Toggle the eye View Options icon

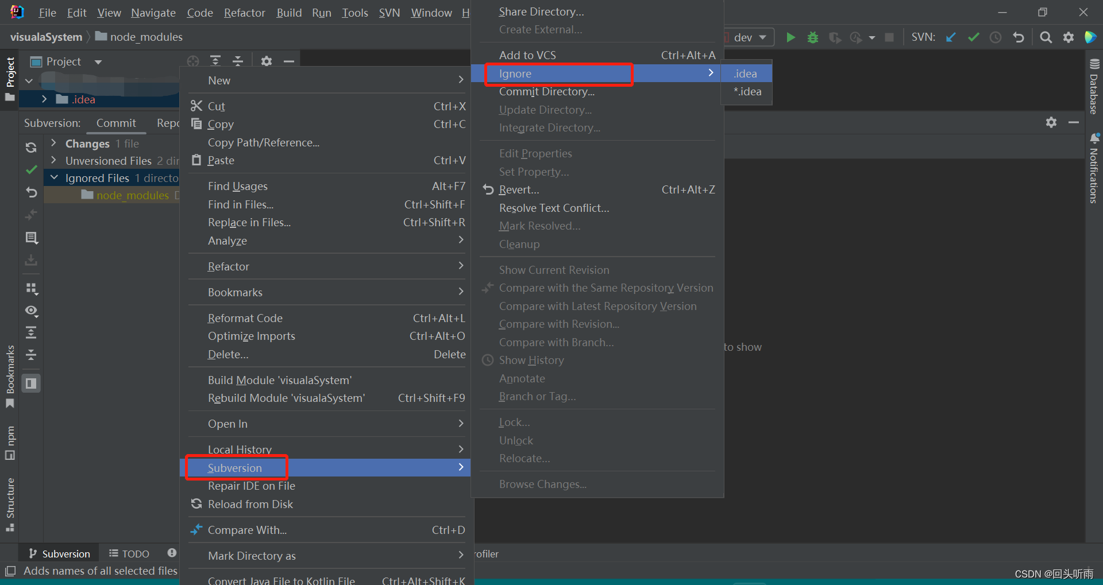31,311
